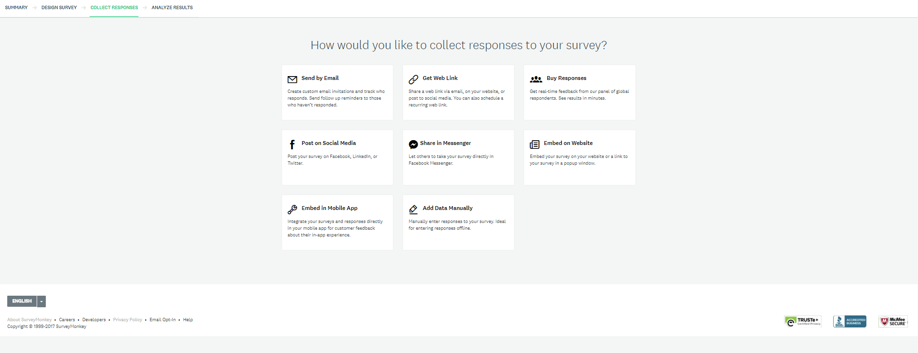
Task: Click the Messenger icon for Share in Messenger
Action: [x=413, y=144]
